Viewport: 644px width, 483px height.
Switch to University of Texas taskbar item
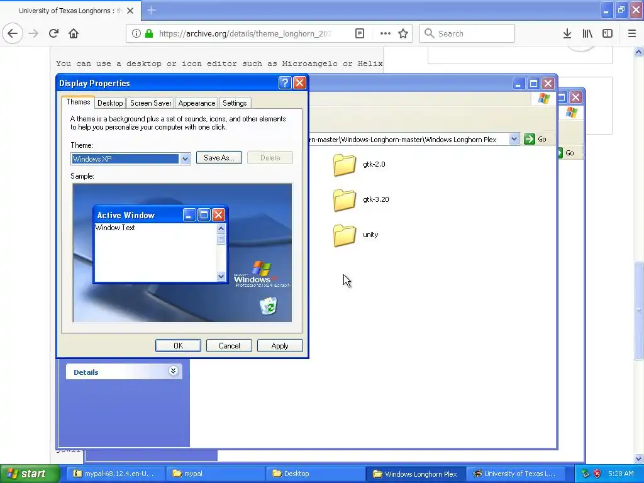[516, 474]
